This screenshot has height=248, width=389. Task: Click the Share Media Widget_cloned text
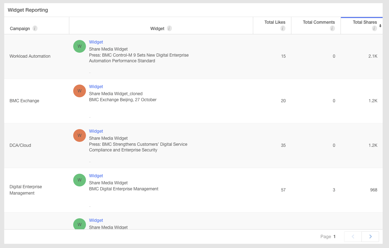pyautogui.click(x=116, y=94)
